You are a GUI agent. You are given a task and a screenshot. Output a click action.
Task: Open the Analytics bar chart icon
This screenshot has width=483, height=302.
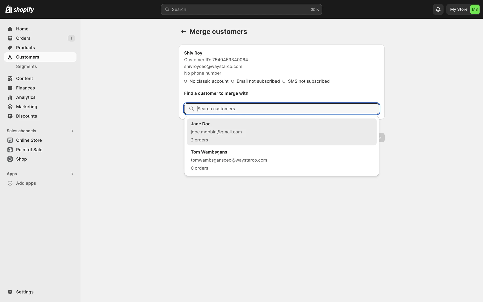(x=10, y=97)
